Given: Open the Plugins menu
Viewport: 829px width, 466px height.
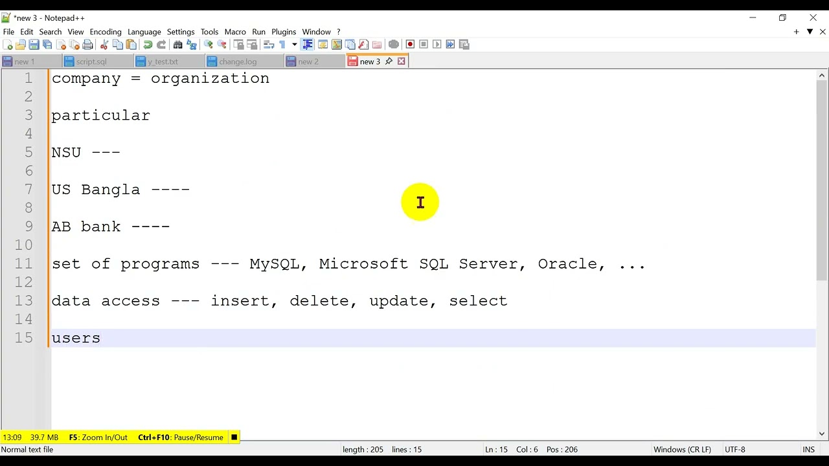Looking at the screenshot, I should 284,32.
